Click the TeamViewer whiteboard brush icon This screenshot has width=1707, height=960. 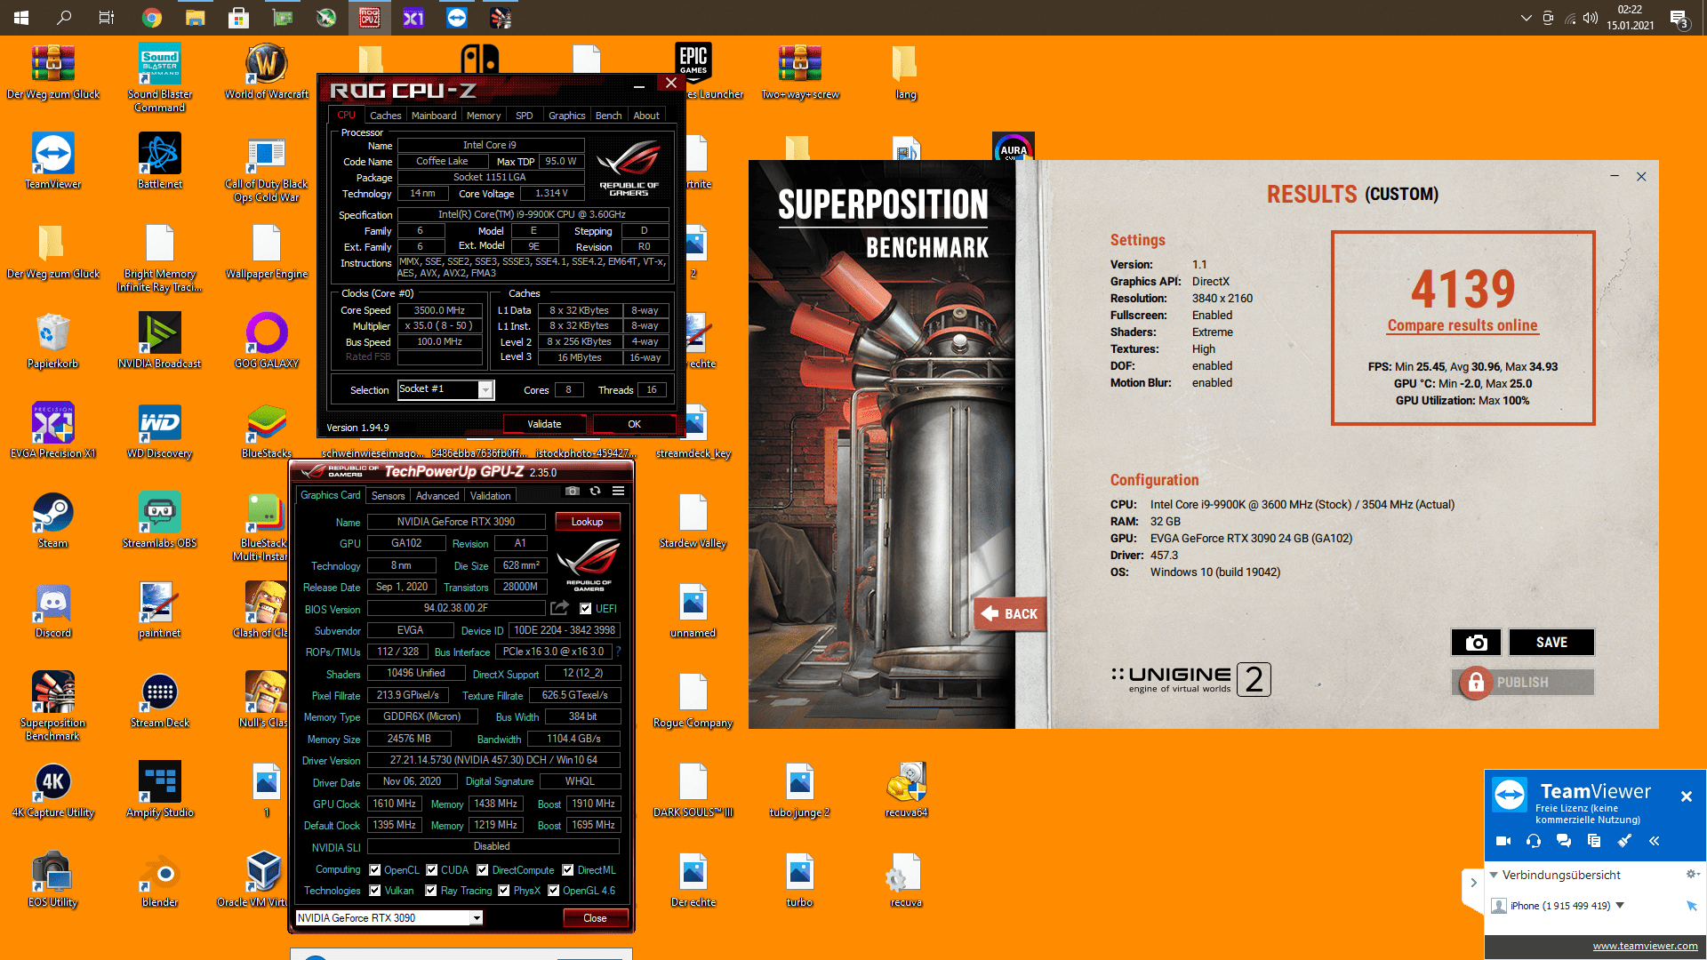coord(1624,841)
